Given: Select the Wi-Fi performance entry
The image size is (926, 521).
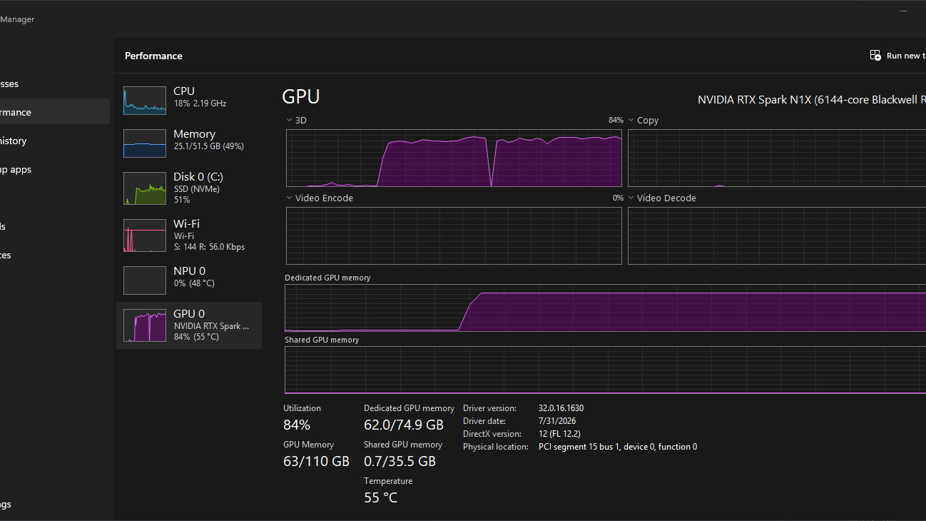Looking at the screenshot, I should [189, 235].
